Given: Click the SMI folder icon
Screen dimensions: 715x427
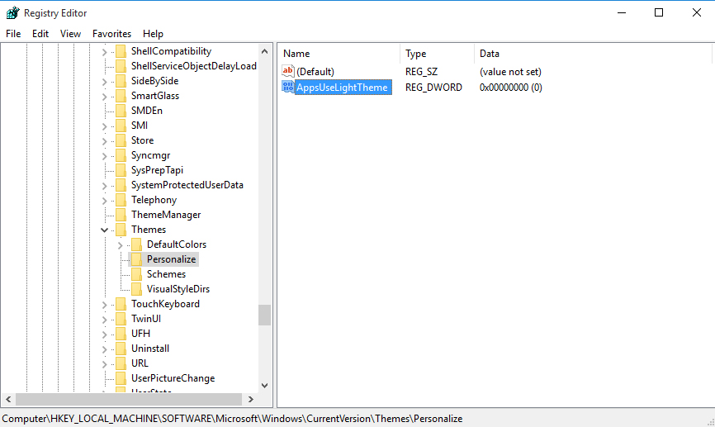Looking at the screenshot, I should click(121, 126).
